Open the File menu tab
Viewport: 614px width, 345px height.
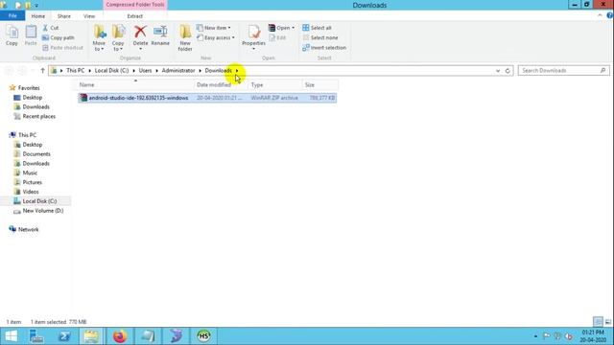point(12,16)
